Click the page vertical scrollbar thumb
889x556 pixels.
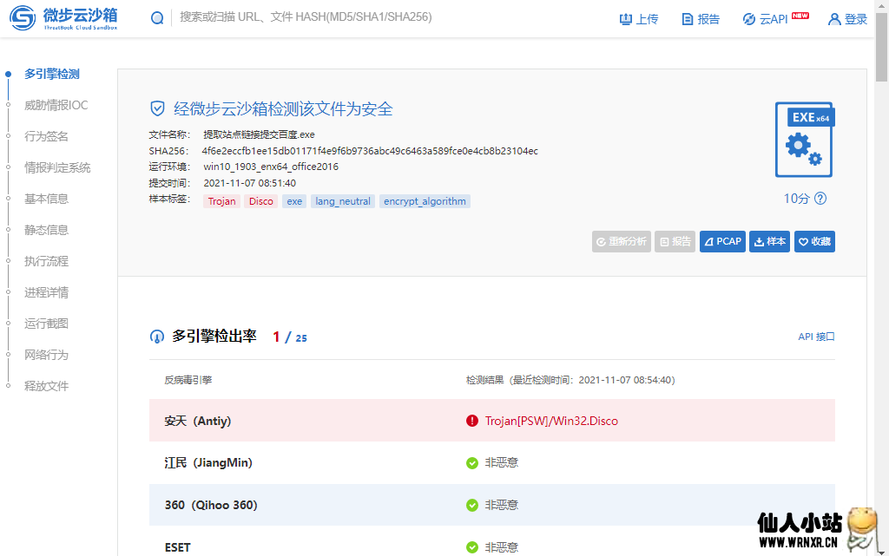tap(882, 47)
